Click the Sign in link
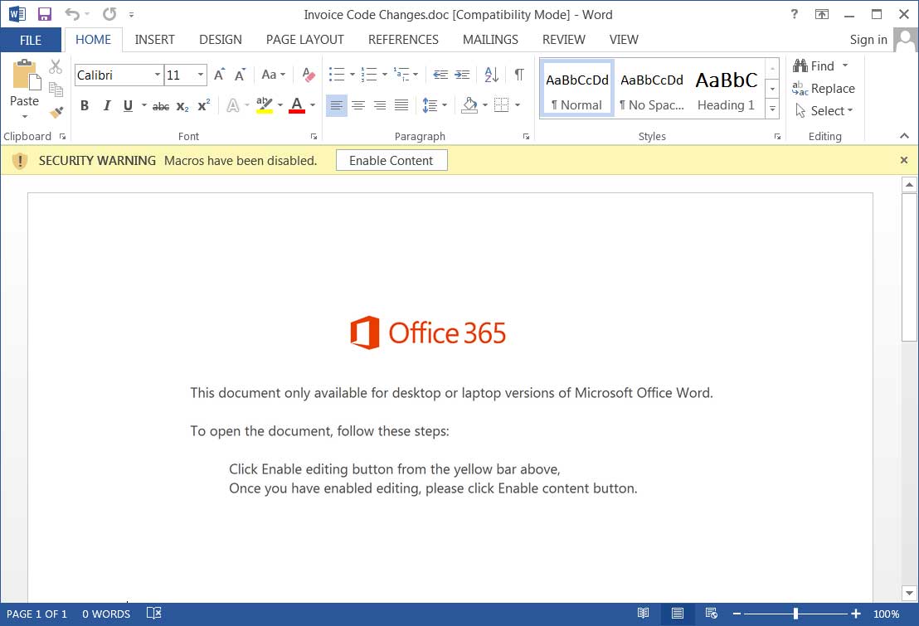919x626 pixels. 868,40
